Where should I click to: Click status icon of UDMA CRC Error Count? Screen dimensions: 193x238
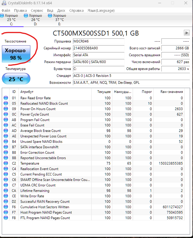click(6, 185)
